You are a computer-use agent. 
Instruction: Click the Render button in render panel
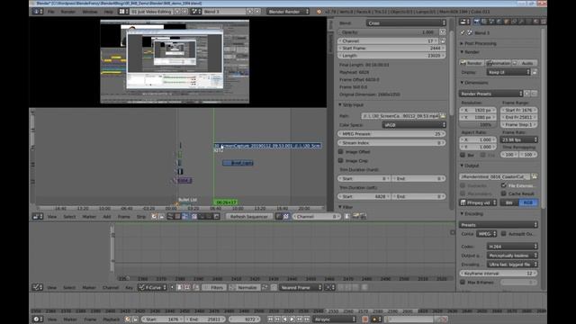point(471,63)
